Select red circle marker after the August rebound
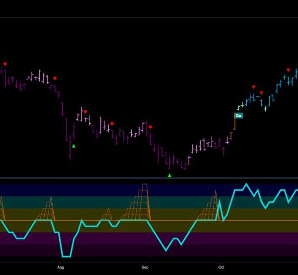The image size is (298, 275). 85,111
